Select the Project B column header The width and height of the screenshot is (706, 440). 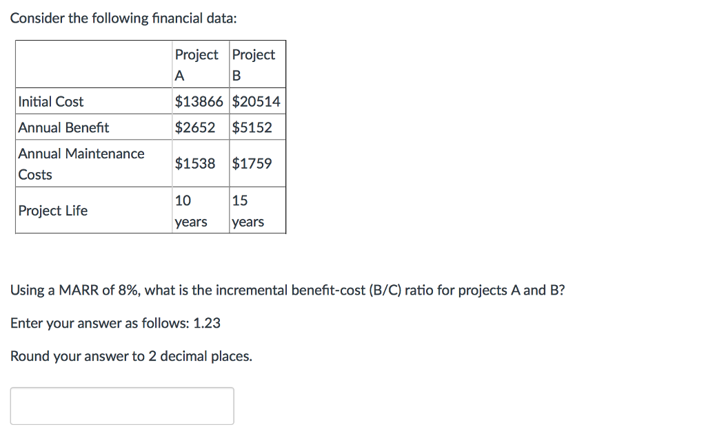[x=256, y=64]
